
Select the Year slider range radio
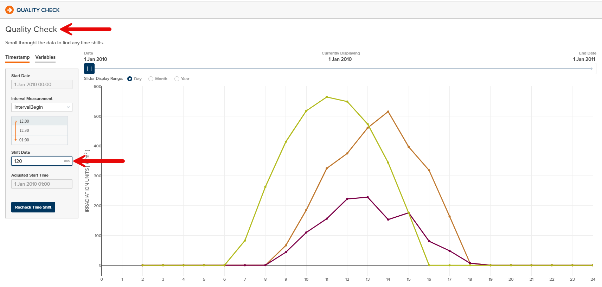pos(177,79)
